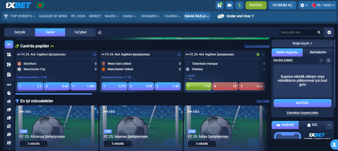The width and height of the screenshot is (338, 151).
Task: Click Etkinlikleri kaydet/yükle link
Action: pos(302,113)
